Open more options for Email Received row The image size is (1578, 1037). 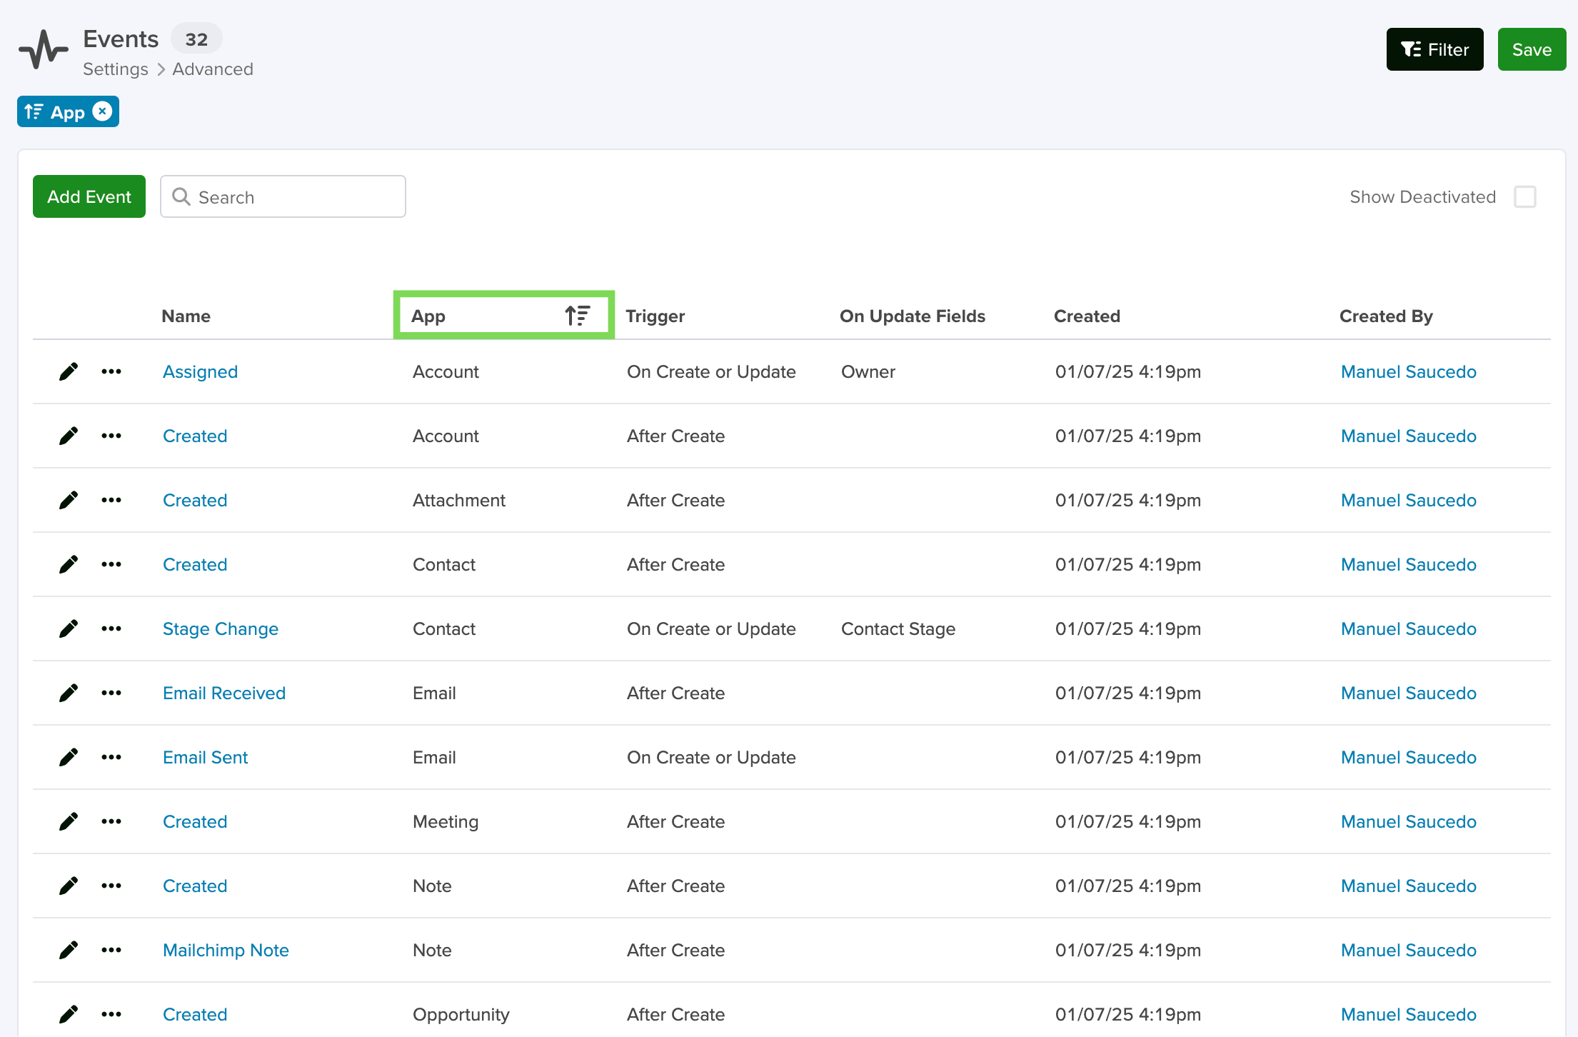point(111,693)
